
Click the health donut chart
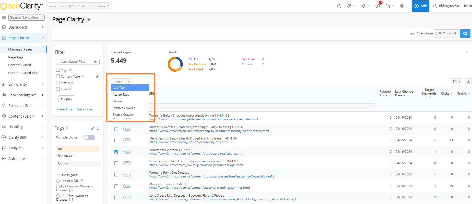175,64
